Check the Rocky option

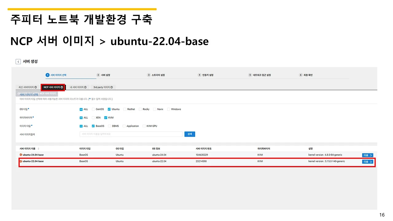click(x=140, y=109)
